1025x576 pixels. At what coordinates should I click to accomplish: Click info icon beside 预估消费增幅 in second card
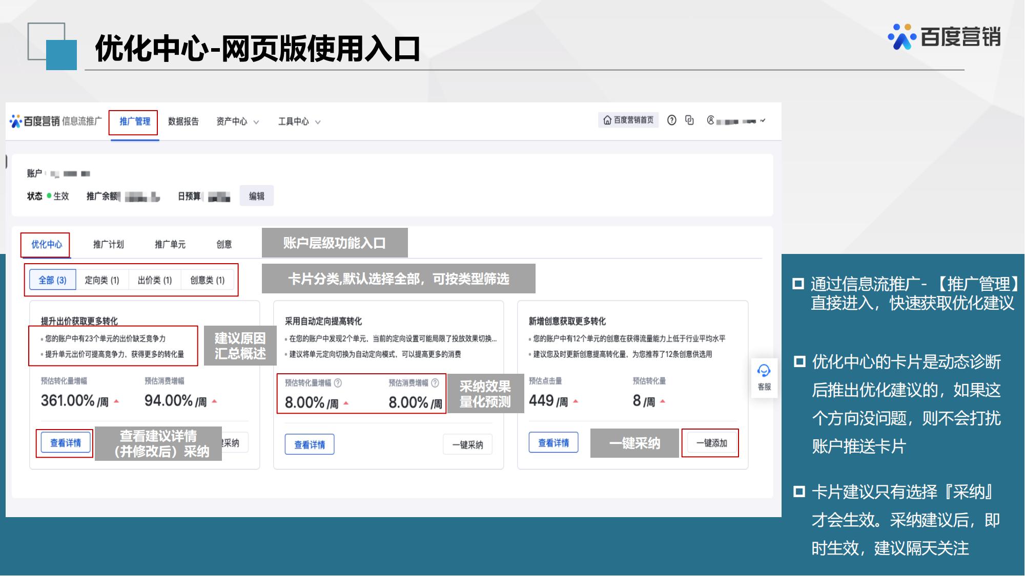[435, 383]
